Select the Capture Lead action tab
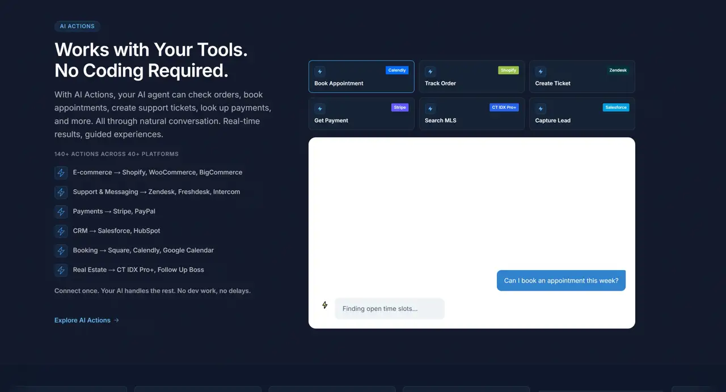The height and width of the screenshot is (392, 726). tap(582, 114)
